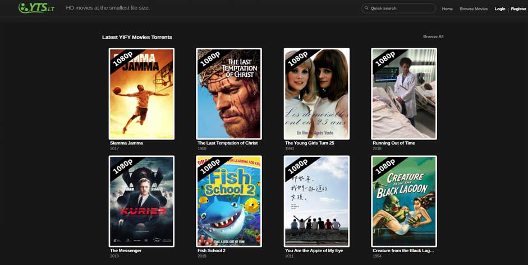This screenshot has width=528, height=265.
Task: Click the Register link
Action: 518,9
